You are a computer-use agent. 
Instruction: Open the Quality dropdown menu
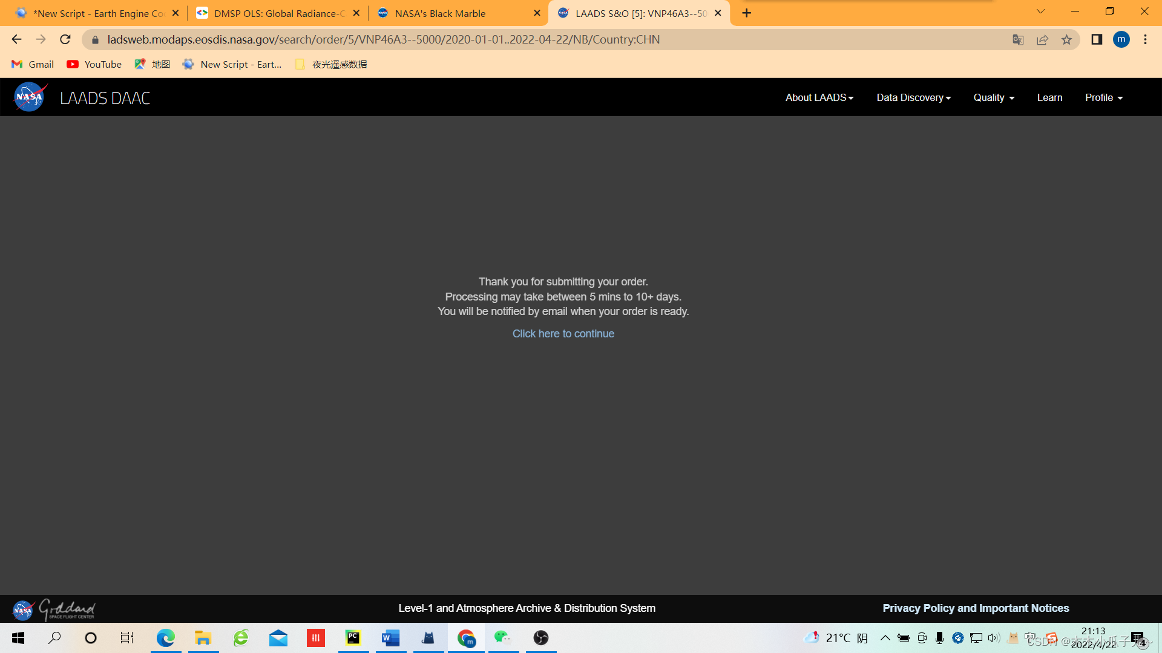993,98
